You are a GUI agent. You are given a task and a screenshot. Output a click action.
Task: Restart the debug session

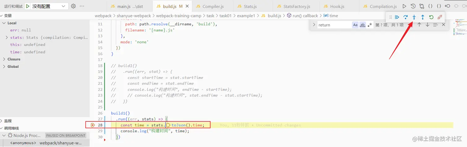[x=431, y=17]
